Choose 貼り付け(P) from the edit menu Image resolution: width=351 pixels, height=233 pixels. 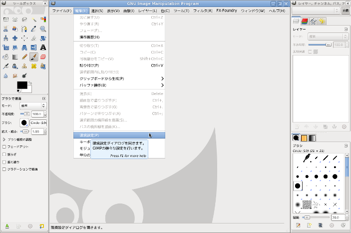tap(119, 65)
